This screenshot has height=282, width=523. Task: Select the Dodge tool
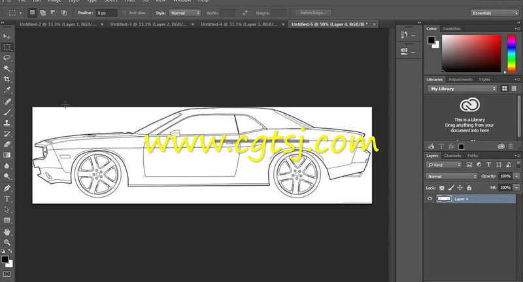[7, 176]
